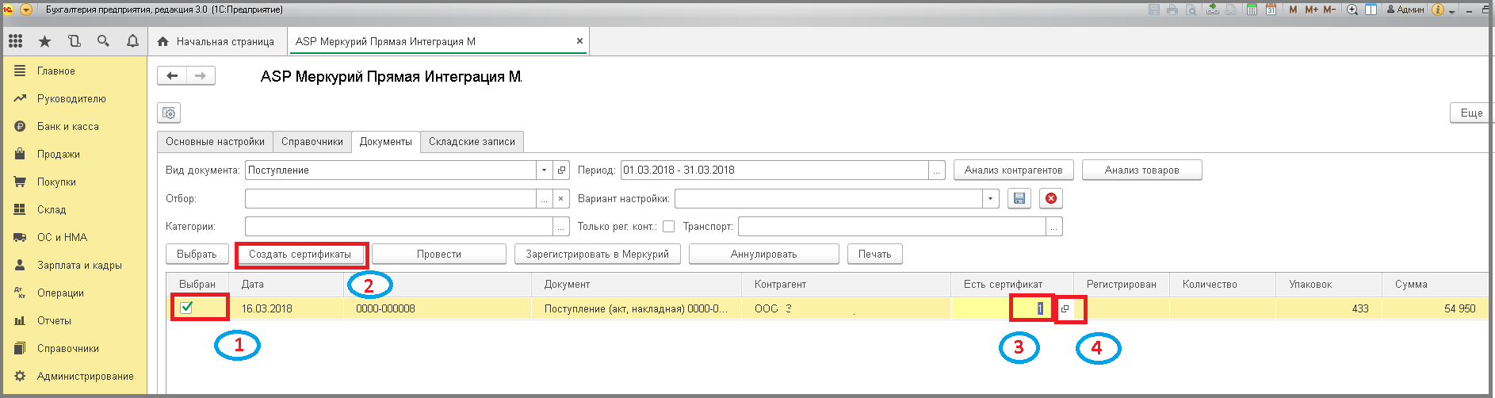The height and width of the screenshot is (398, 1495).
Task: Open the form settings gear icon
Action: (x=169, y=113)
